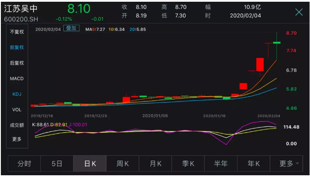Select 不复权 price adjustment option
This screenshot has width=310, height=177.
coord(17,32)
